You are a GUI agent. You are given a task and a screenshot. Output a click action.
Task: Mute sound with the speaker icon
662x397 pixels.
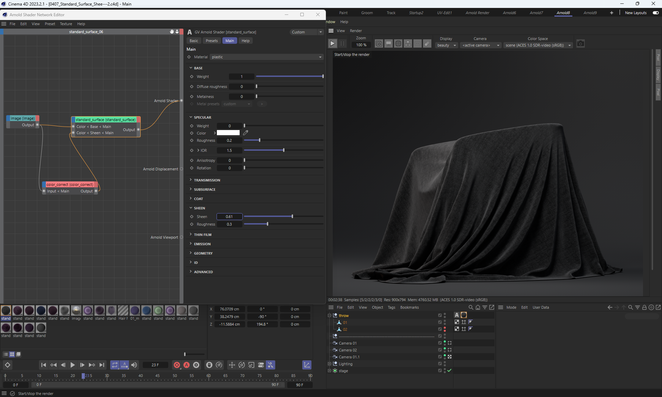pyautogui.click(x=134, y=365)
